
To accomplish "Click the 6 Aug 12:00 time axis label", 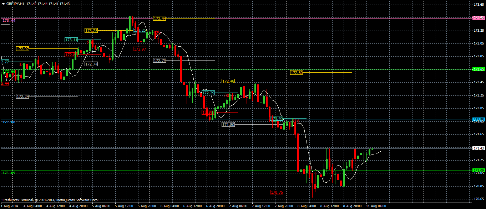I will tap(192, 206).
